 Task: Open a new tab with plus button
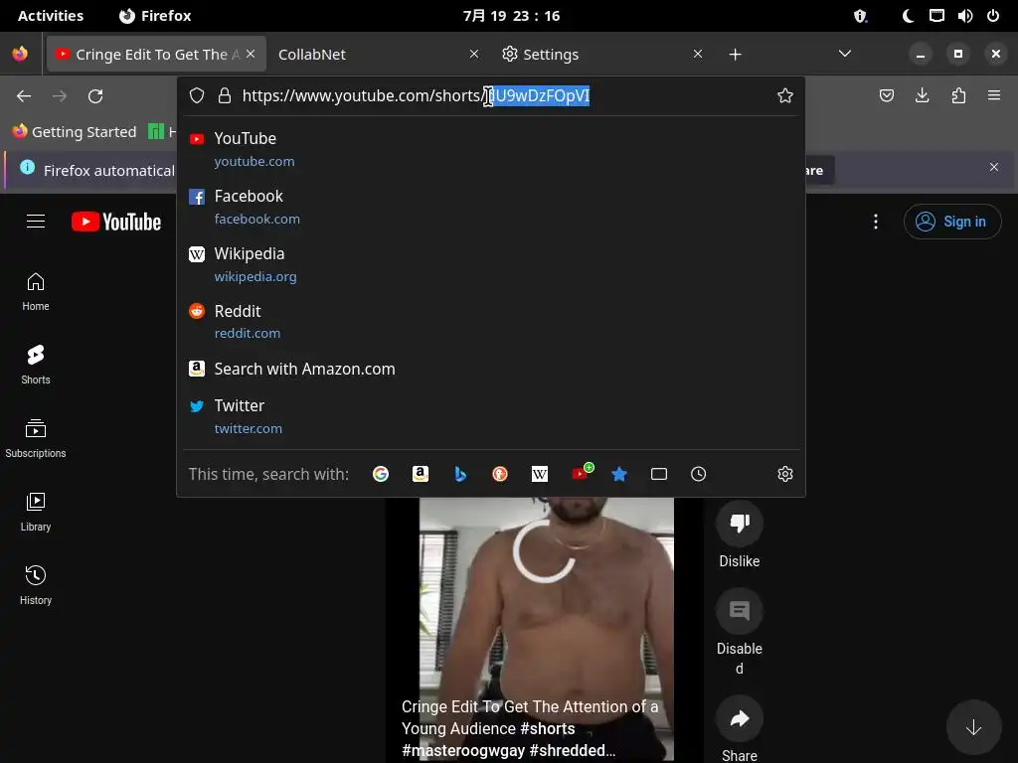735,55
